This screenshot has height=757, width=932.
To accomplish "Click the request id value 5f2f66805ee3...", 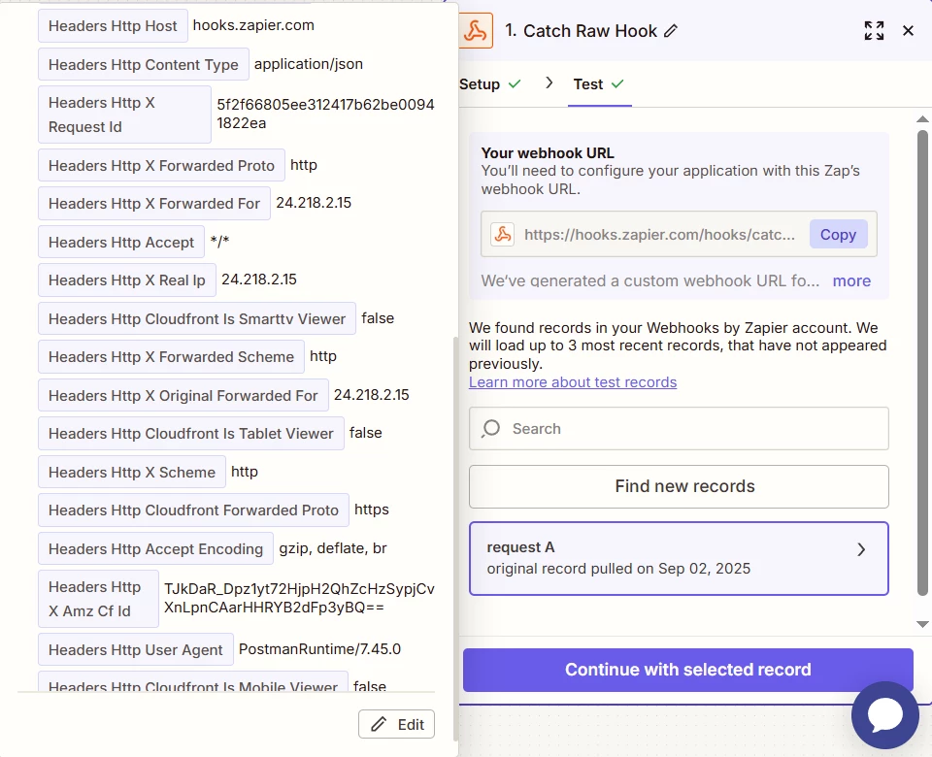I will [325, 114].
